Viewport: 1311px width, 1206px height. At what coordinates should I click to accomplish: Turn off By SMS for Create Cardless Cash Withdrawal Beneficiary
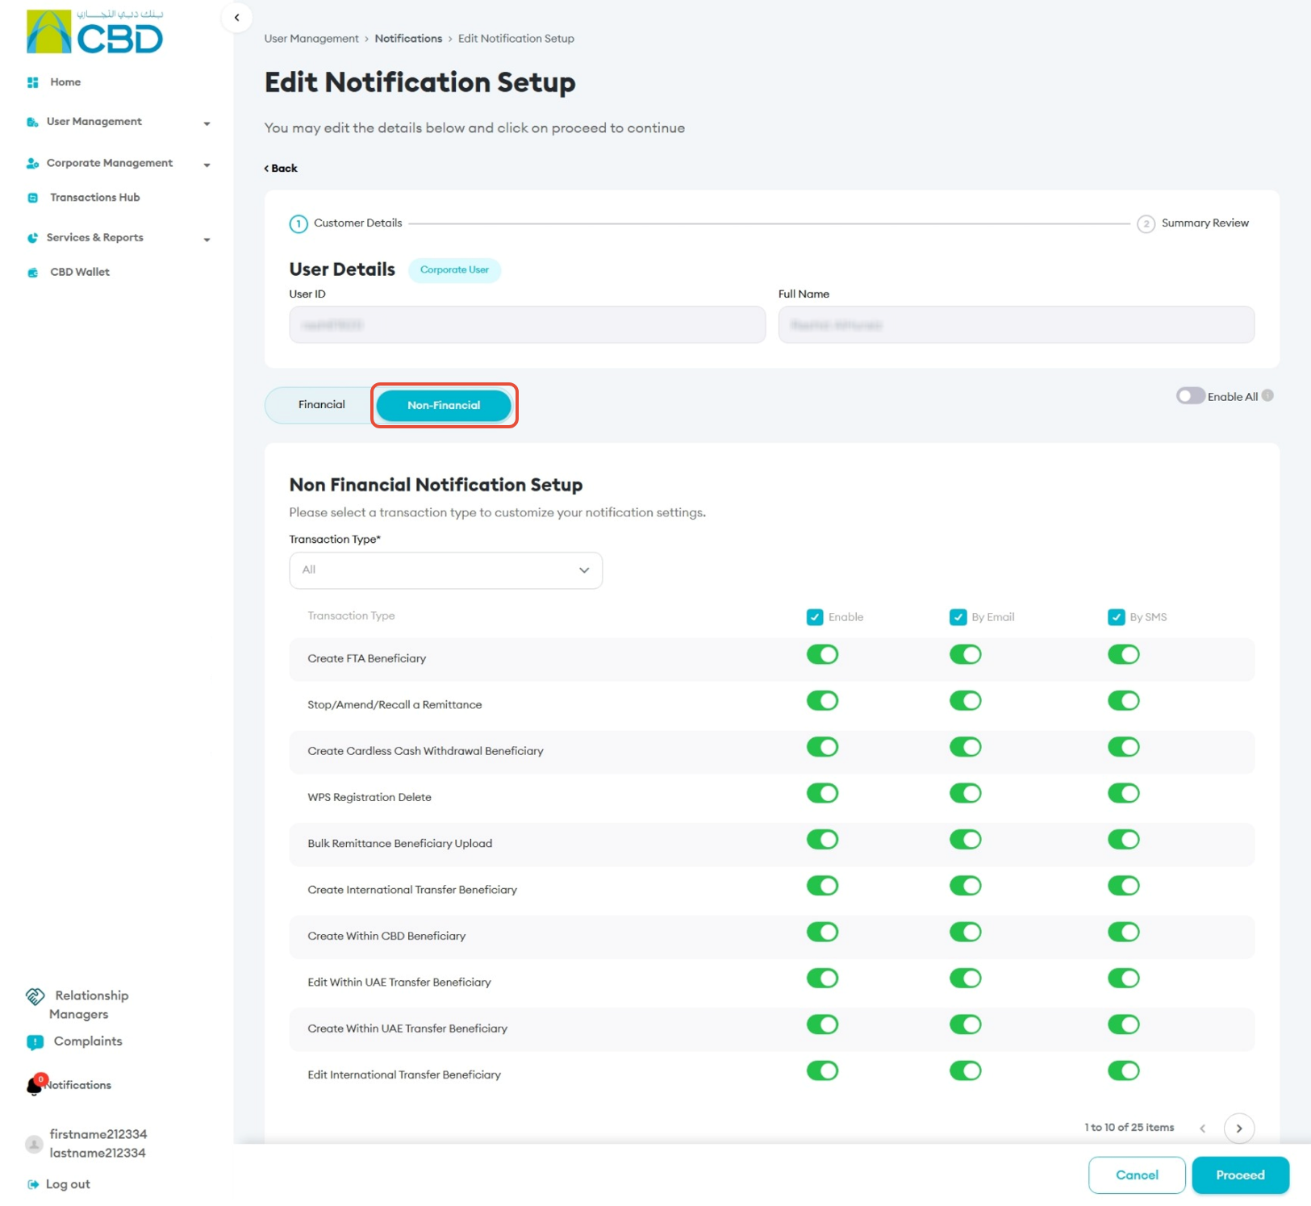pos(1123,747)
